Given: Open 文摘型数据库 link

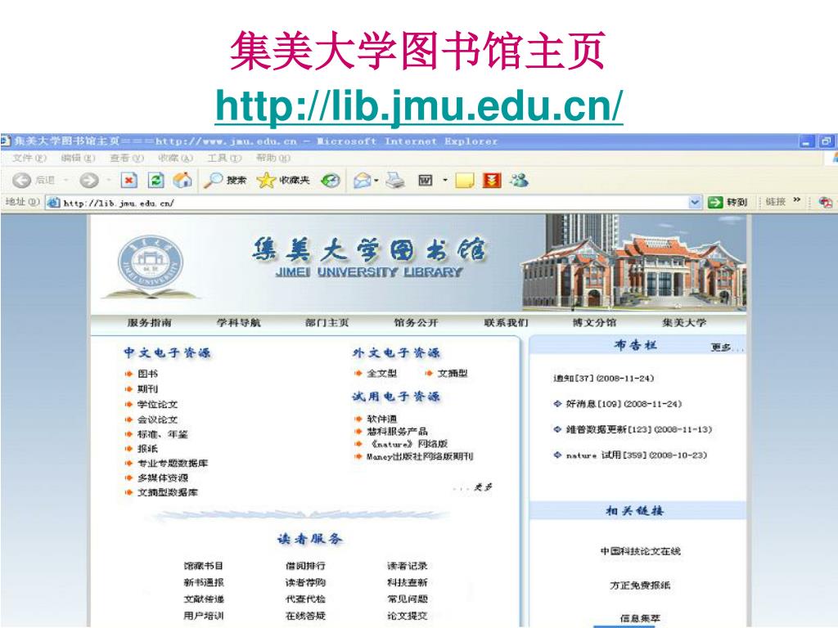Looking at the screenshot, I should pyautogui.click(x=168, y=492).
